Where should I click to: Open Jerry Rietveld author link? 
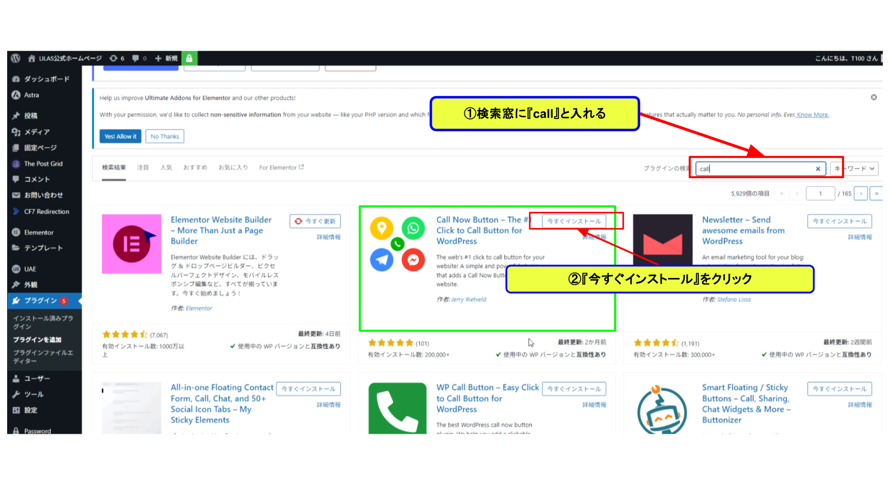pos(469,300)
